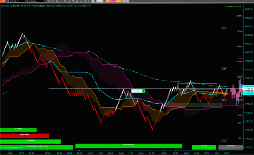The width and height of the screenshot is (254, 155).
Task: Click the DS1 level label
Action: point(224,141)
